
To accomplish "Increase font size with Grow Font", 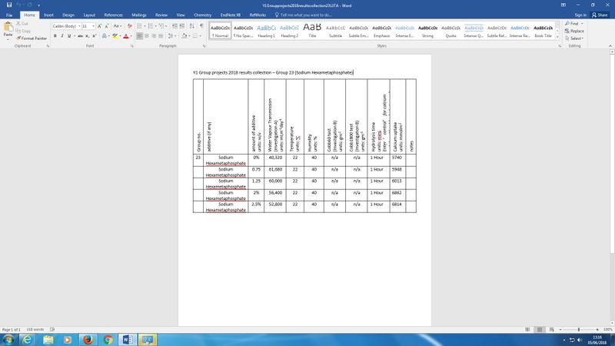I will pos(100,26).
